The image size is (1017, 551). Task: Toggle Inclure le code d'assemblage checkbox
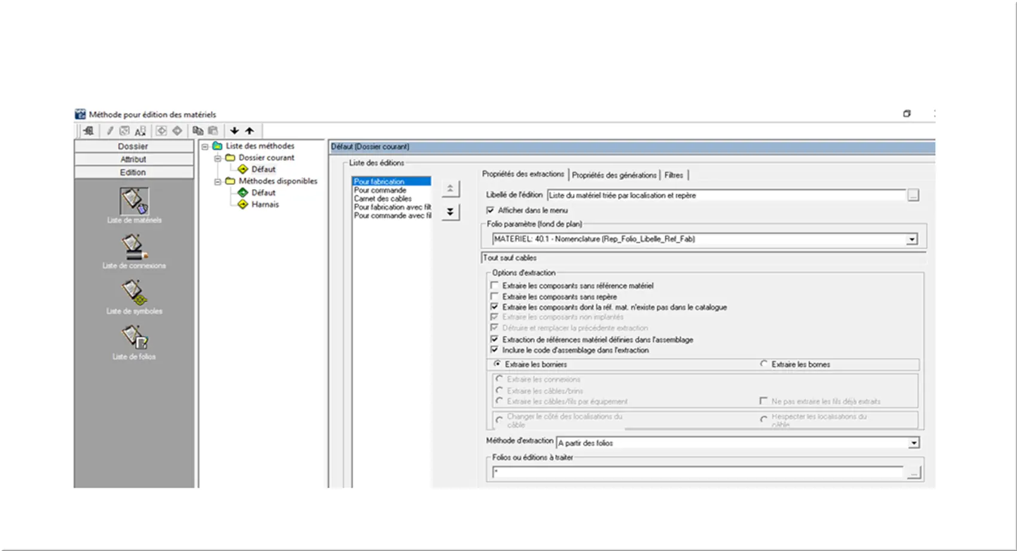coord(495,350)
